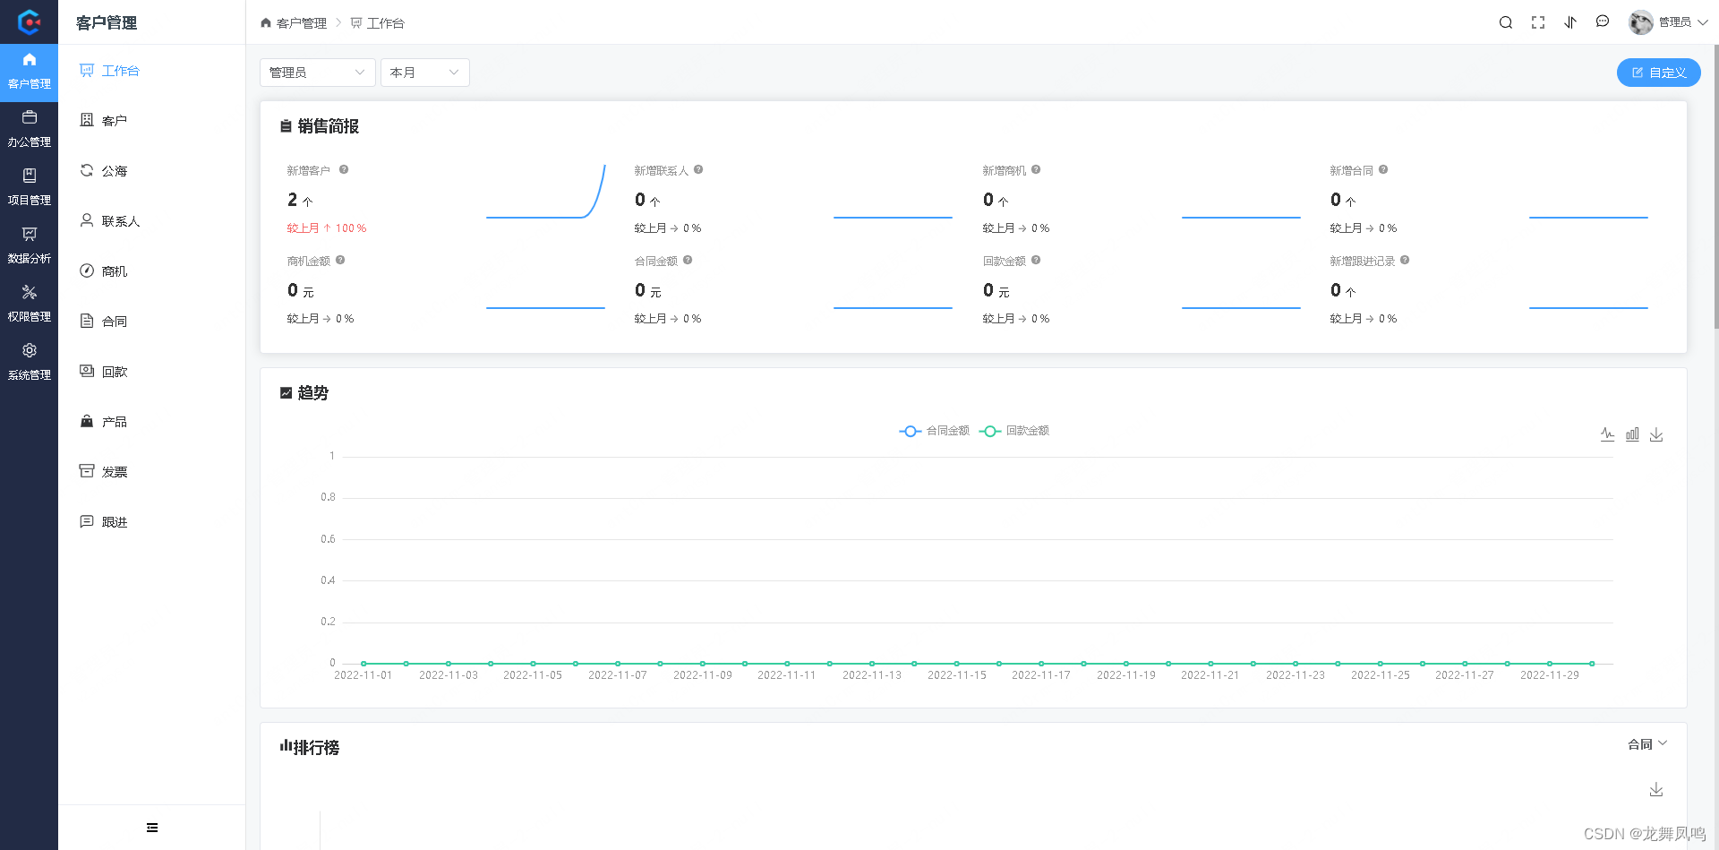Select 回款 in the side menu
1719x850 pixels.
click(151, 372)
